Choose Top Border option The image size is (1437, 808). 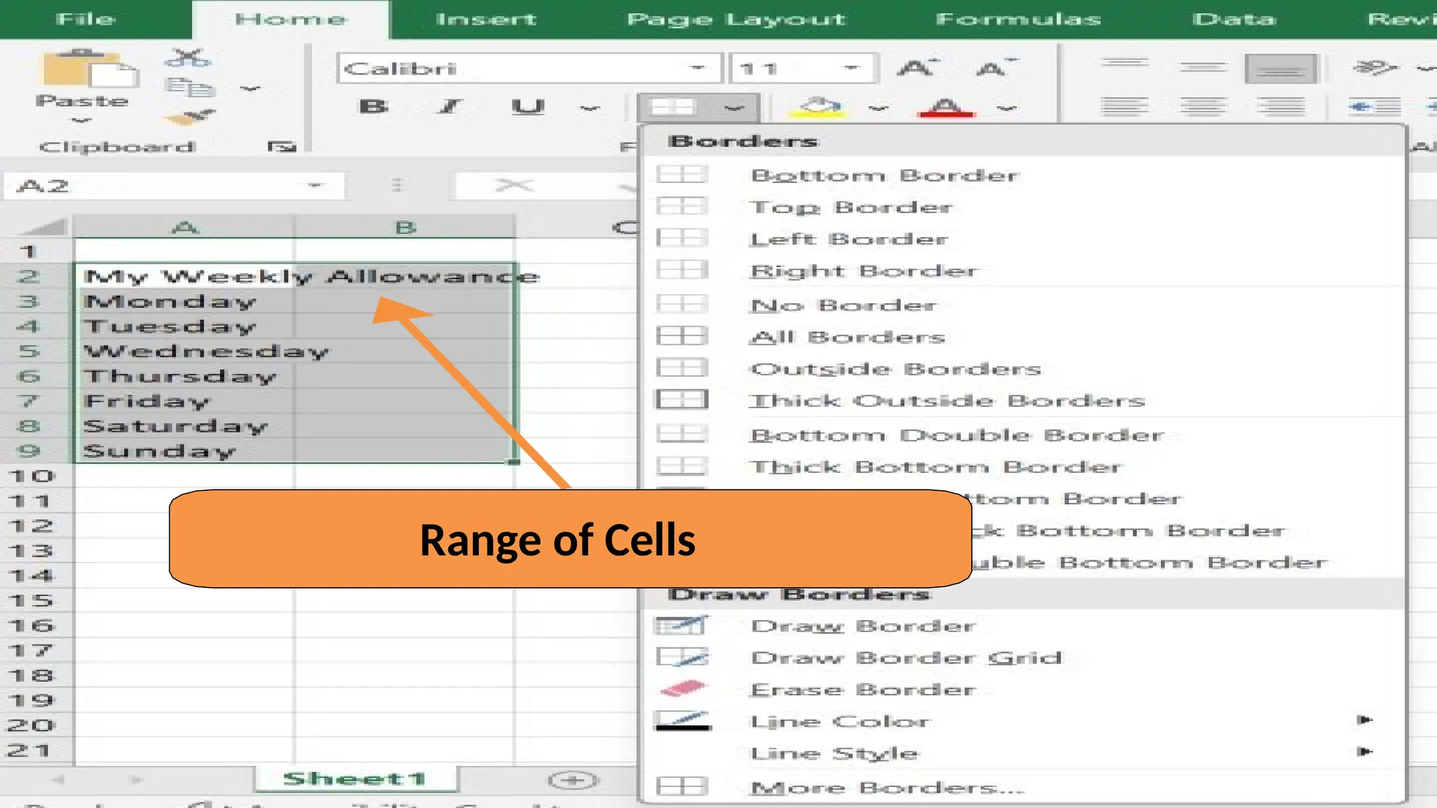(1024, 207)
